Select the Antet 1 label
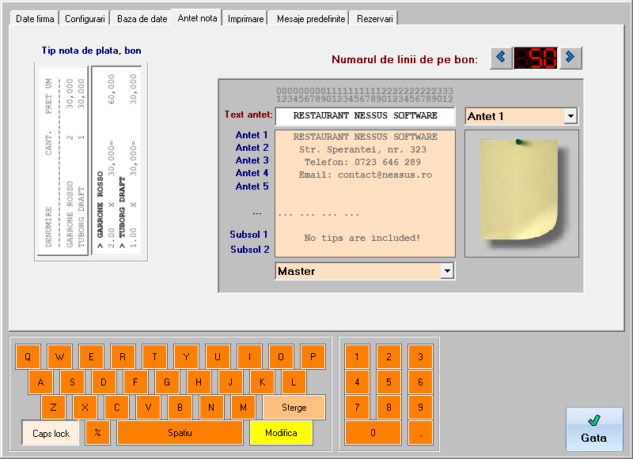Image resolution: width=633 pixels, height=459 pixels. (x=252, y=135)
